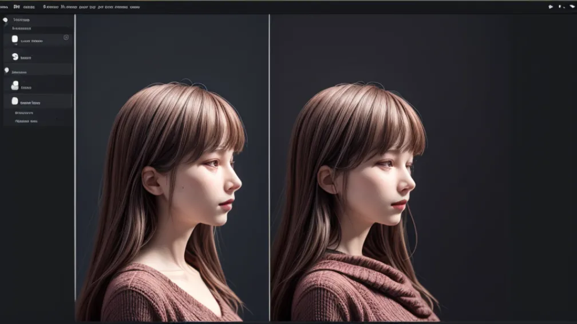Image resolution: width=577 pixels, height=324 pixels.
Task: Click the white icon of the second sidebar item
Action: click(15, 57)
